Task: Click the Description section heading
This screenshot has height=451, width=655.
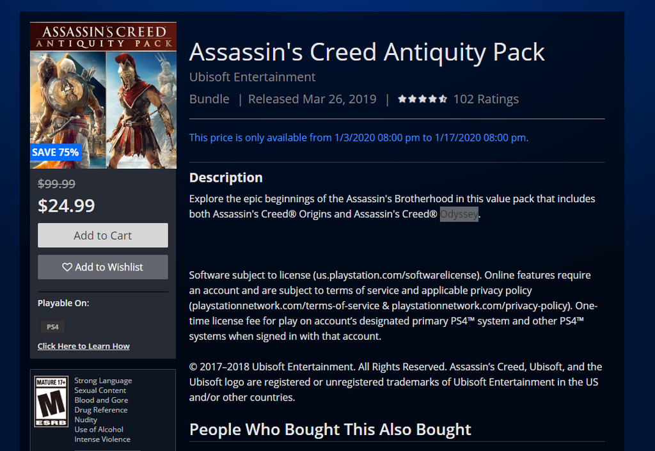Action: (x=226, y=177)
